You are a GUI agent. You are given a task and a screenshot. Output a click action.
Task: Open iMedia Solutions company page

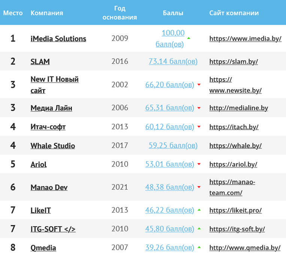(x=58, y=39)
